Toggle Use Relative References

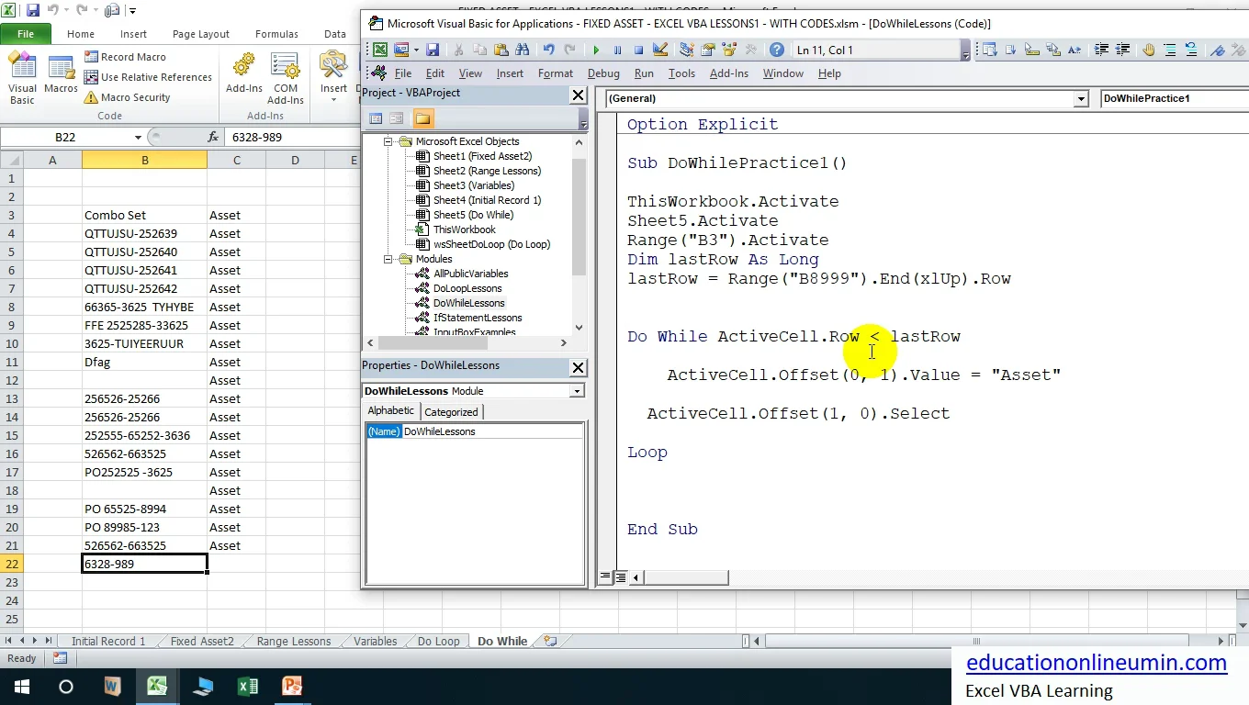click(148, 77)
